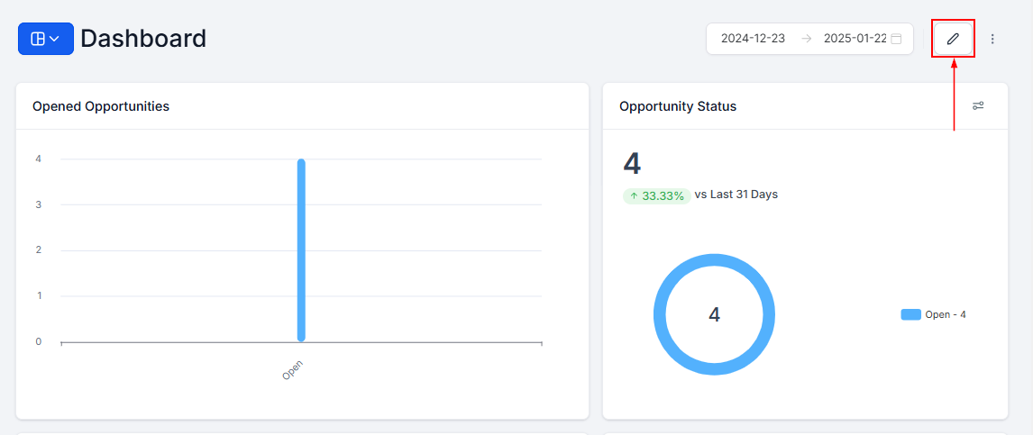This screenshot has height=435, width=1033.
Task: Click the 33.33% increase badge
Action: click(x=657, y=195)
